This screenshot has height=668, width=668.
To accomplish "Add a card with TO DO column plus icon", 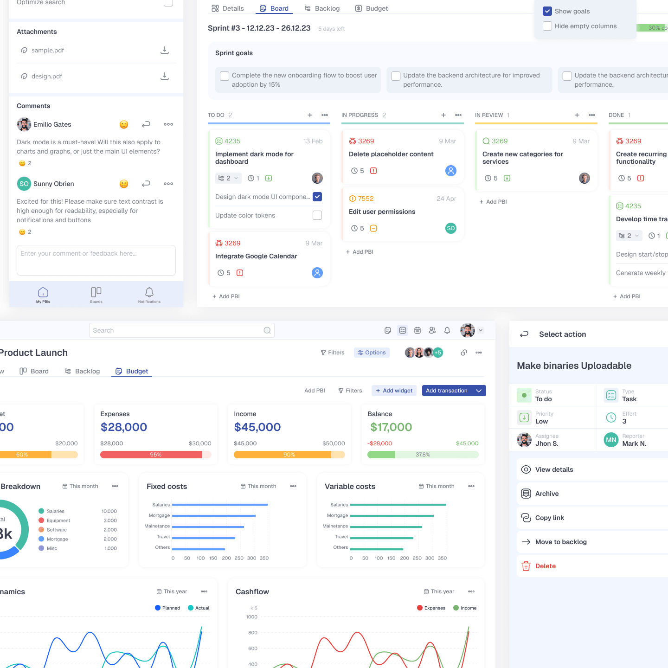I will [310, 115].
